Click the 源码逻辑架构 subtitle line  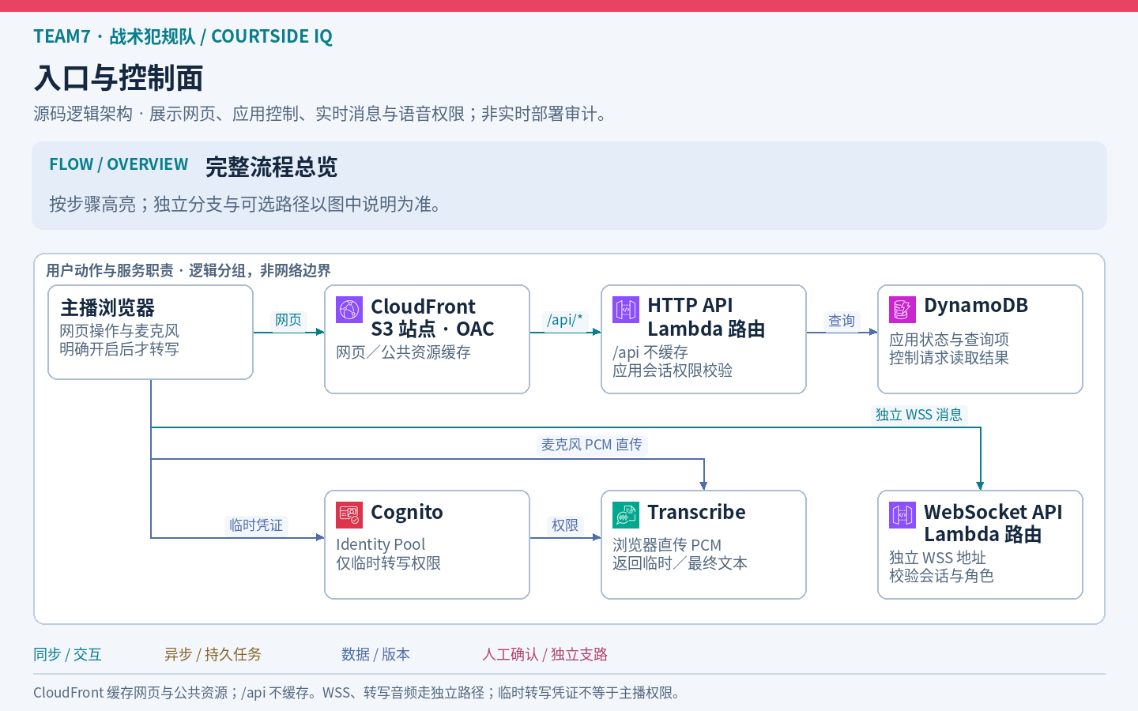(x=321, y=114)
